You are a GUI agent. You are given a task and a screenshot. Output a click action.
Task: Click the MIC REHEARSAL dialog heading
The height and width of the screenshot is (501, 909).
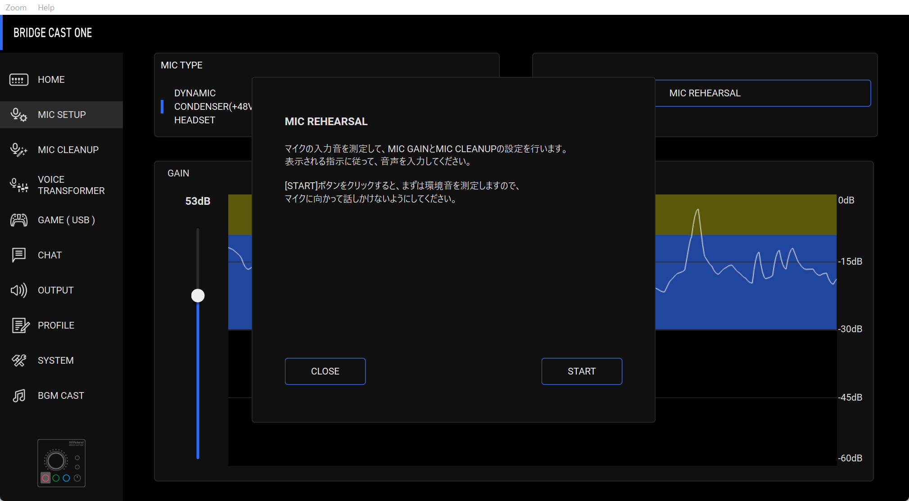(326, 122)
